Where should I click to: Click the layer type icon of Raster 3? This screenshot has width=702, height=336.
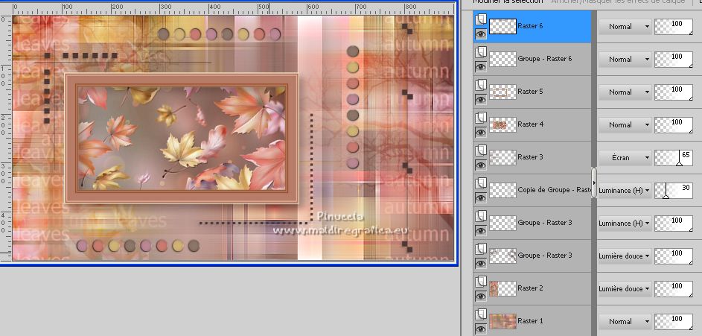point(481,150)
